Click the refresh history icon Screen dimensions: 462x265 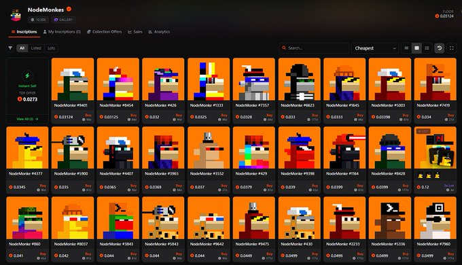tap(440, 48)
